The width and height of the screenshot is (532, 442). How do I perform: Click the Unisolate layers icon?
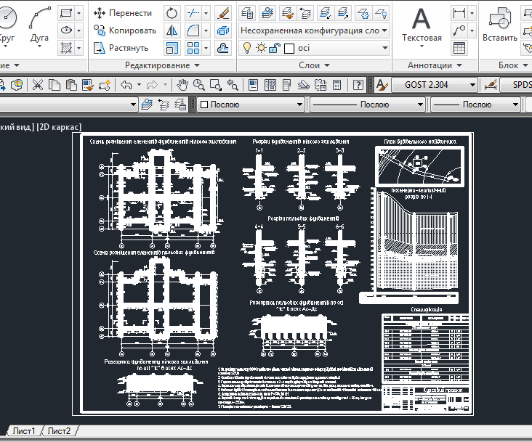343,13
